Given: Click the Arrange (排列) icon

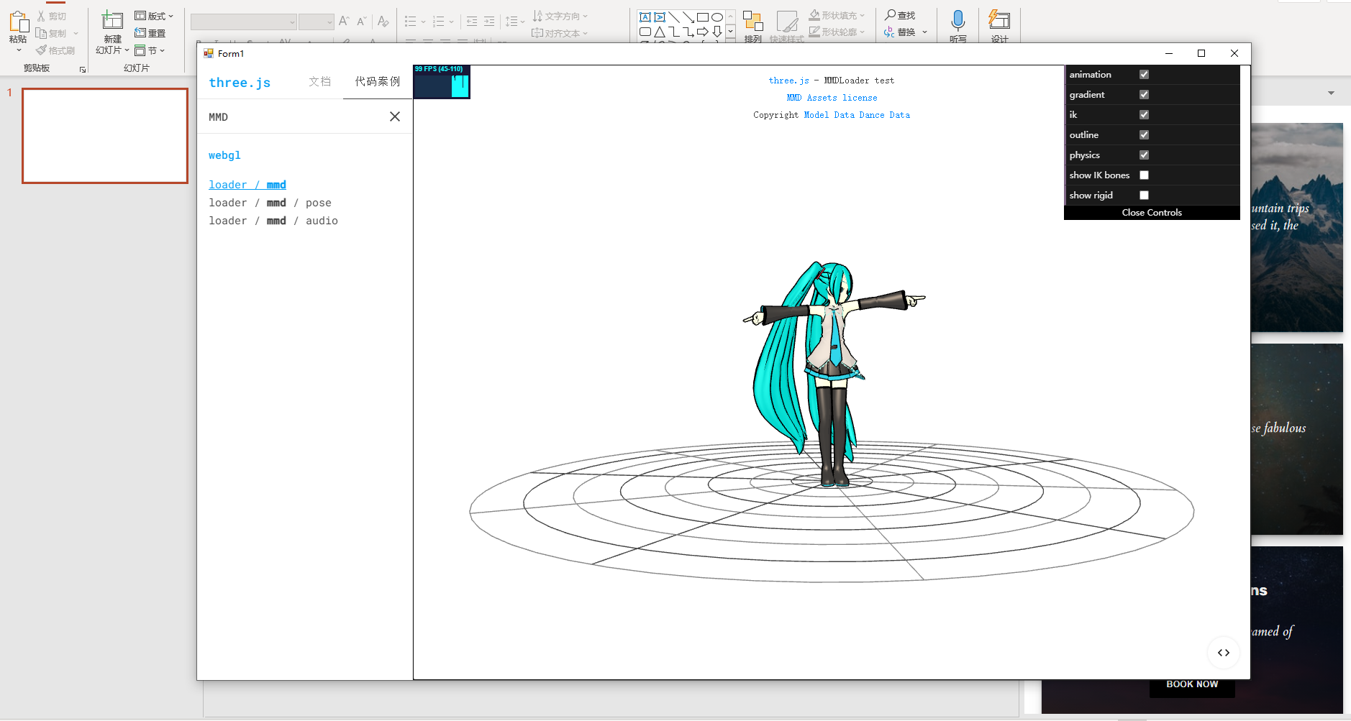Looking at the screenshot, I should [752, 22].
